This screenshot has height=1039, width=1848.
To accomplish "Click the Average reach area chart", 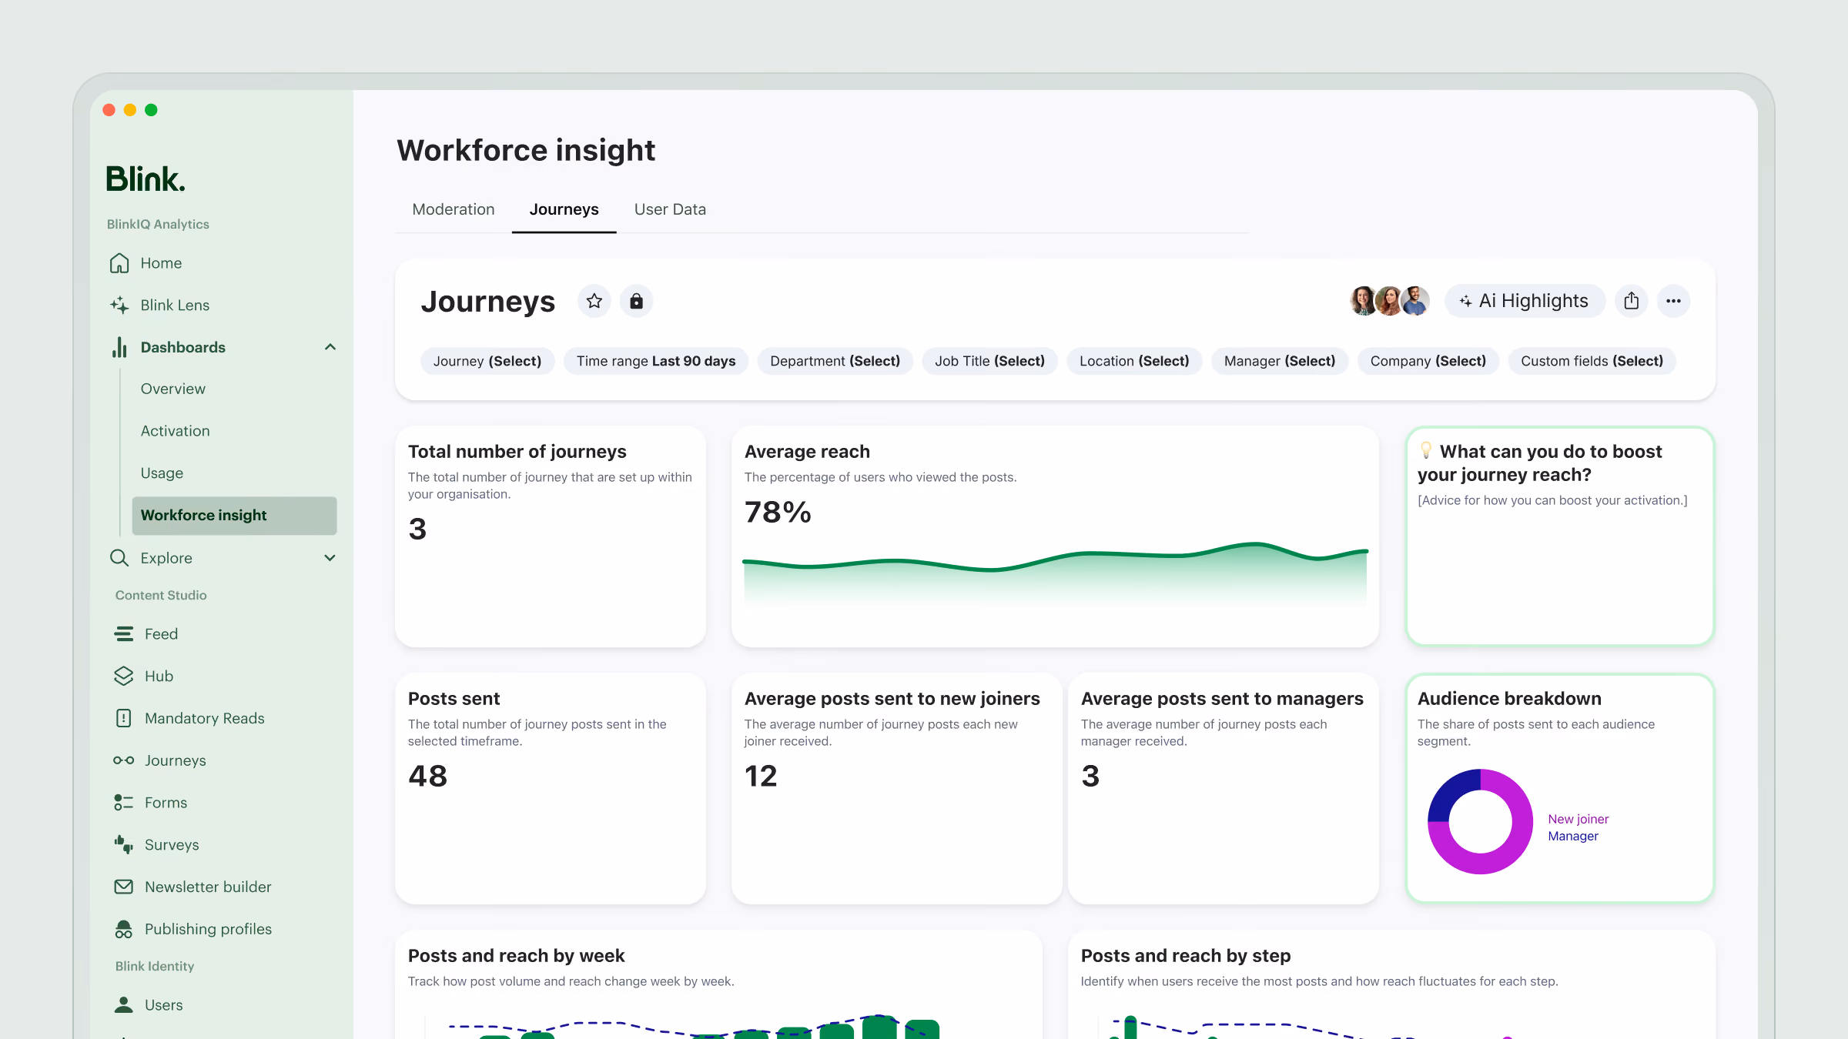I will click(x=1055, y=573).
